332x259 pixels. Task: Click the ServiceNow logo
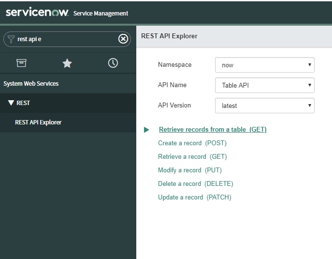pos(37,12)
